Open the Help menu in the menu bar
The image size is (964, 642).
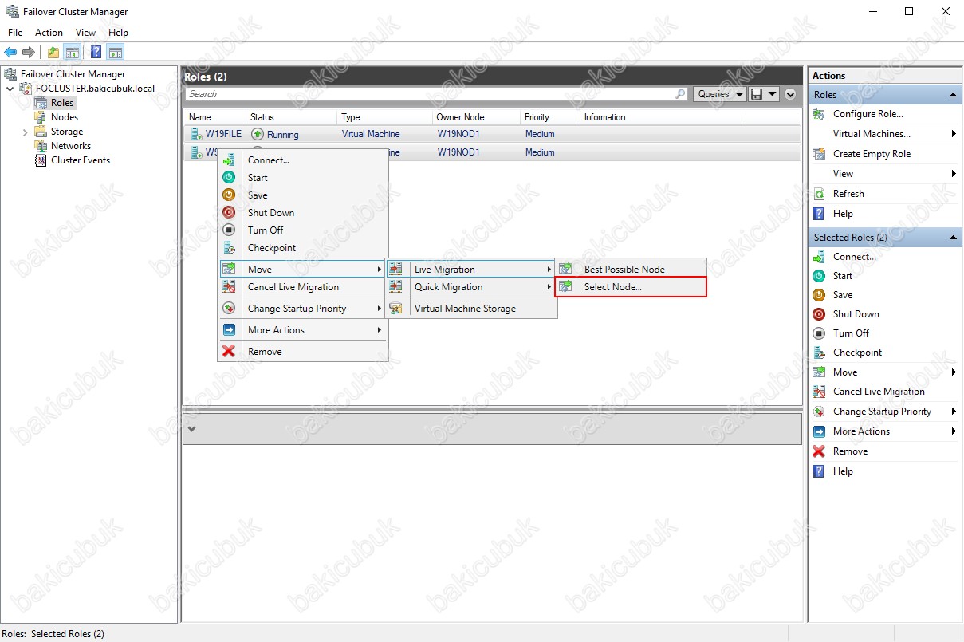point(118,33)
